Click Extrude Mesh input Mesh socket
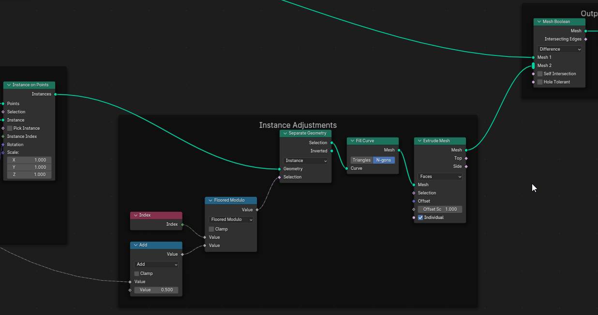Screen dimensions: 598x315 414,185
